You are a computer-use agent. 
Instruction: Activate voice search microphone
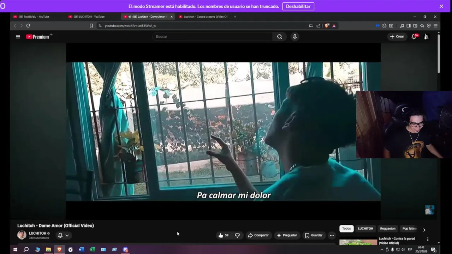[295, 37]
